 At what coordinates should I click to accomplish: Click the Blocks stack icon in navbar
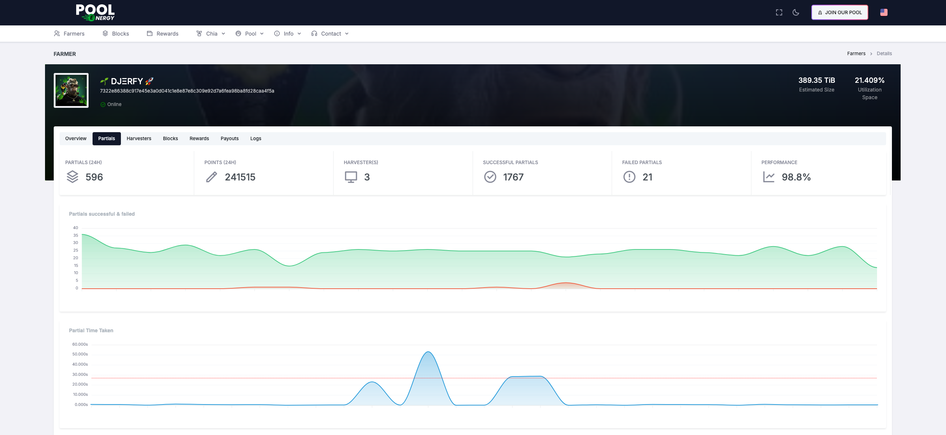coord(105,33)
